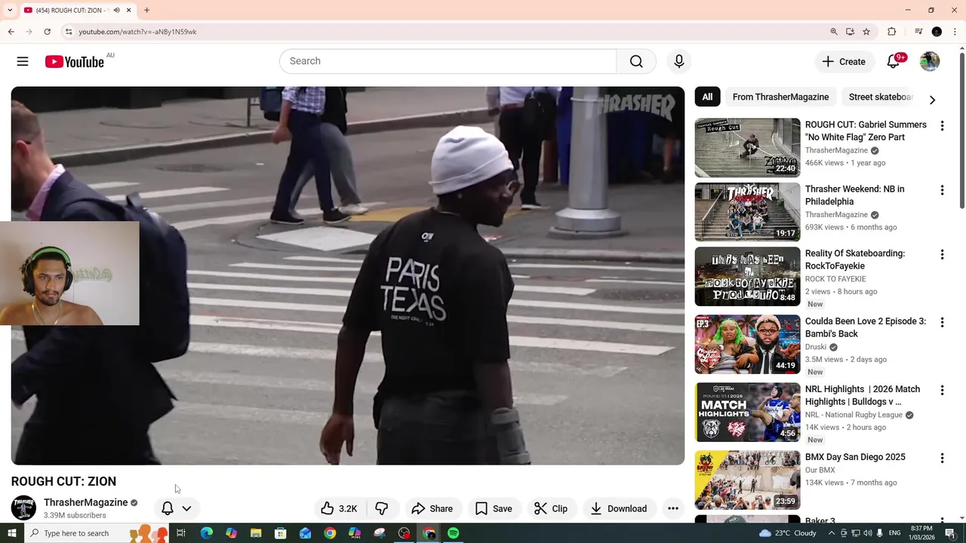
Task: Save the video to a playlist
Action: (494, 508)
